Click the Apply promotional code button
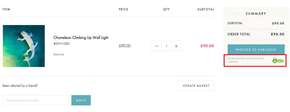 click(81, 100)
